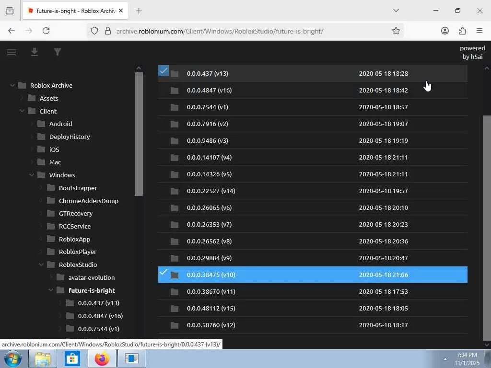This screenshot has height=368, width=491.
Task: Open the filter funnel icon
Action: tap(58, 52)
